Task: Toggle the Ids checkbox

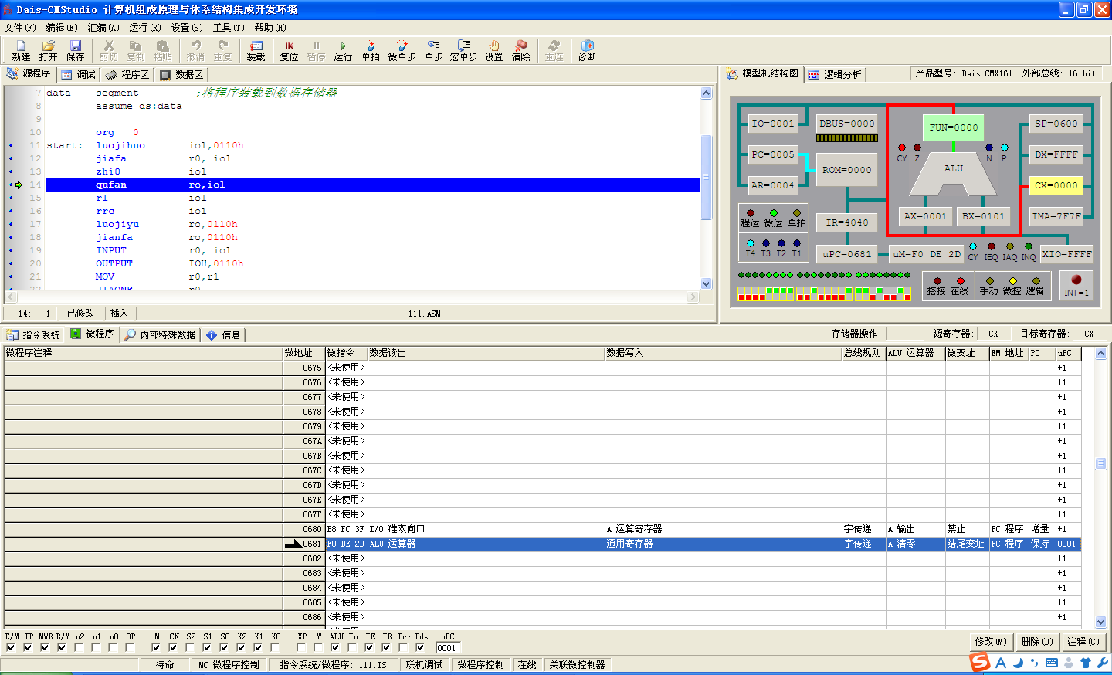Action: coord(420,648)
